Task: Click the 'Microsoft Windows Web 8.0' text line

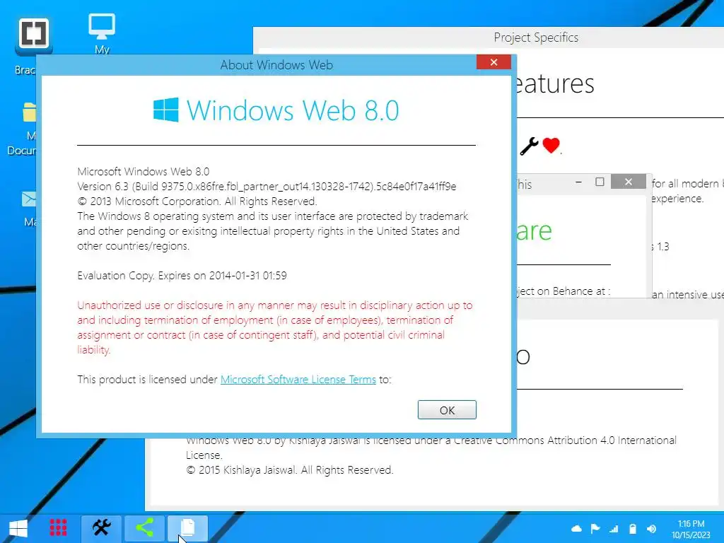Action: tap(143, 172)
